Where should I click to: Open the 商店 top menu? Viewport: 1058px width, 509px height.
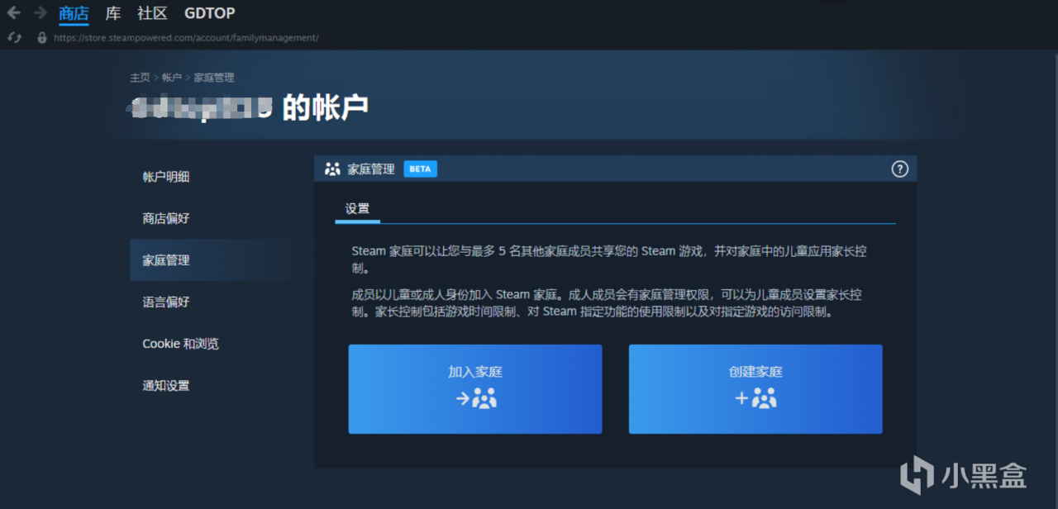[x=74, y=13]
